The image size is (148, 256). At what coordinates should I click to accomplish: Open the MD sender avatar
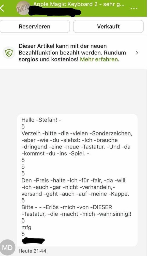7,248
